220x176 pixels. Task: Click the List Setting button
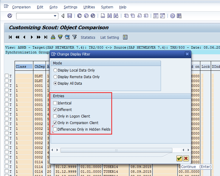click(x=109, y=38)
